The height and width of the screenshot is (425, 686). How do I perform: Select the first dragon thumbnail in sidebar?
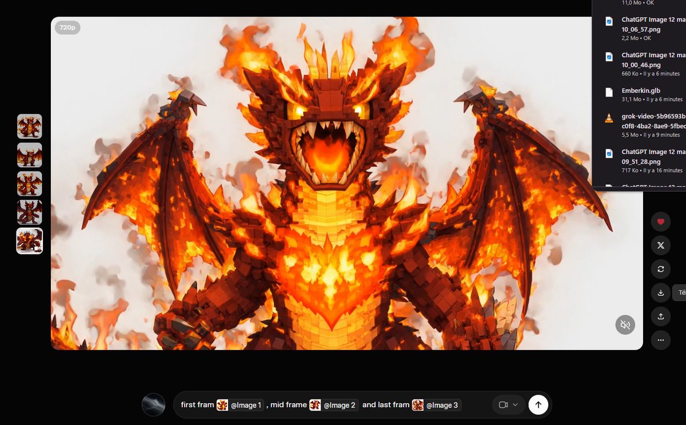coord(30,126)
